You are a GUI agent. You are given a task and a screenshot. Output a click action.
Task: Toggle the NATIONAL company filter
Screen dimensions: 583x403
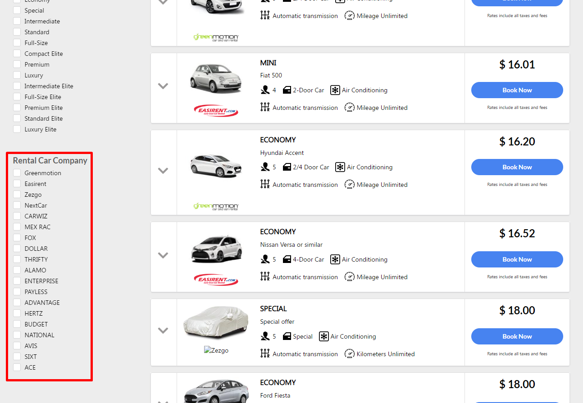[17, 335]
